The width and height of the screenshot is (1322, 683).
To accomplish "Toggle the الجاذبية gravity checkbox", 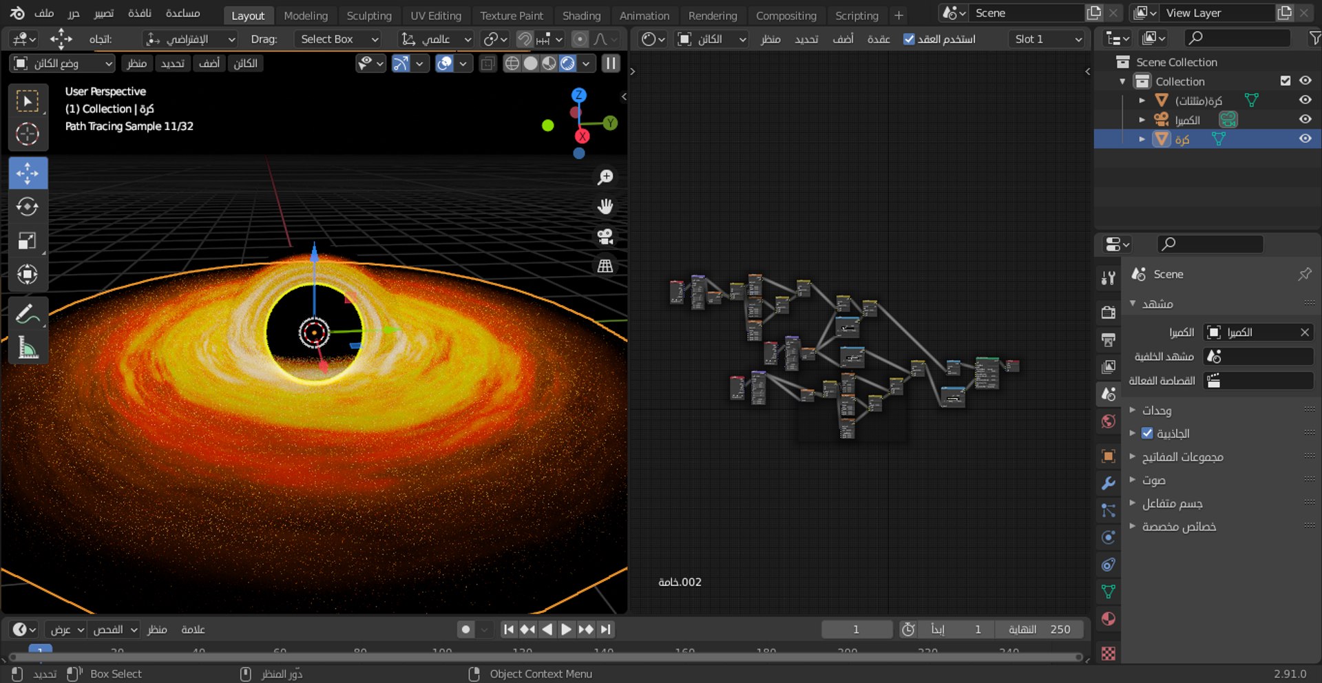I will pos(1147,433).
